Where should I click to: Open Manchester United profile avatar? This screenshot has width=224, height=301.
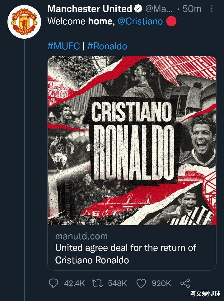(x=24, y=22)
